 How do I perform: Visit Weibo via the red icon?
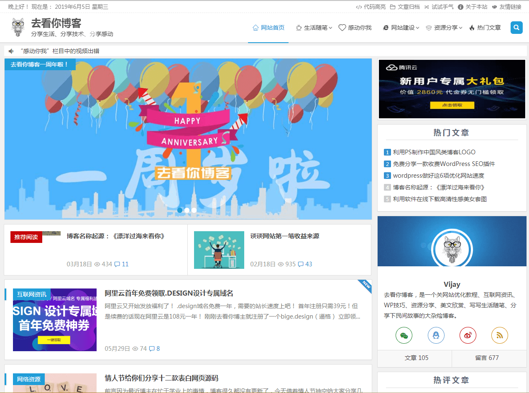(468, 335)
